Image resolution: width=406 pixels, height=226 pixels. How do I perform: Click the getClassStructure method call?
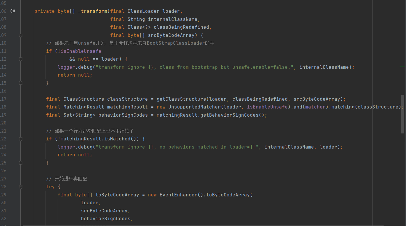click(x=182, y=99)
